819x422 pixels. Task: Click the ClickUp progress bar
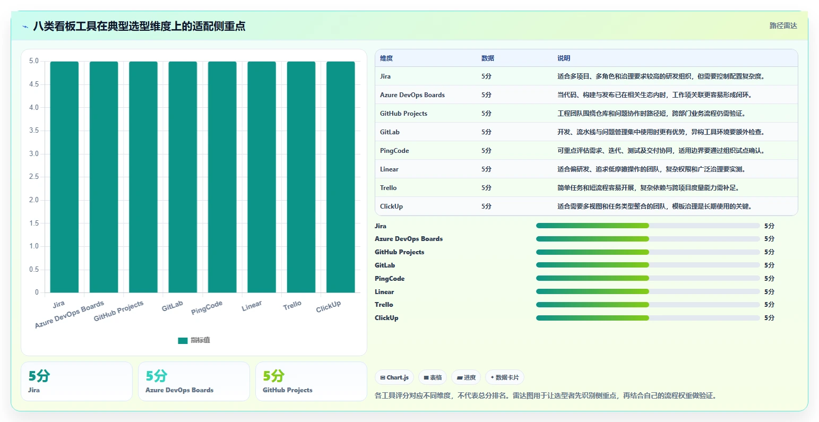tap(648, 318)
